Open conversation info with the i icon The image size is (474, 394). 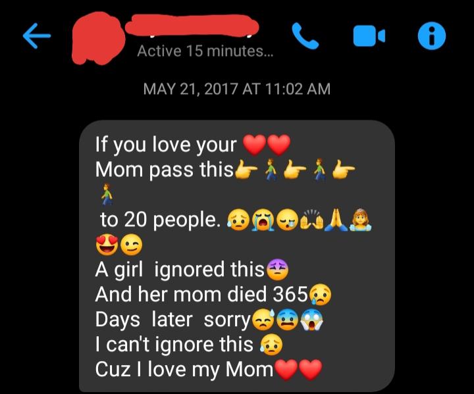pos(432,36)
